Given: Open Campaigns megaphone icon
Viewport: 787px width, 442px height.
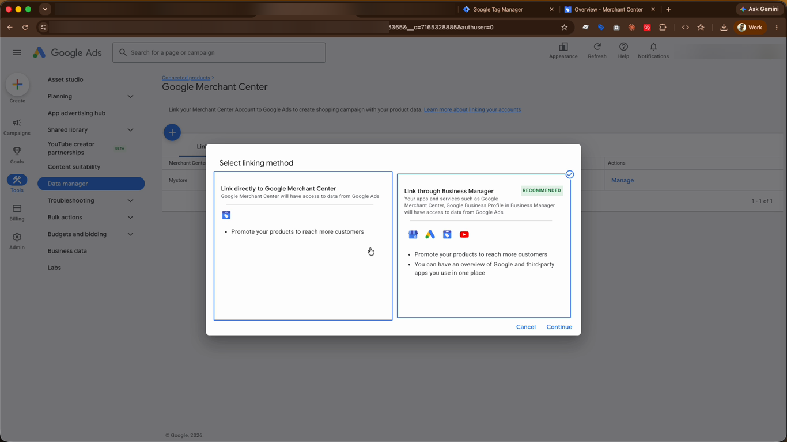Looking at the screenshot, I should (x=17, y=123).
